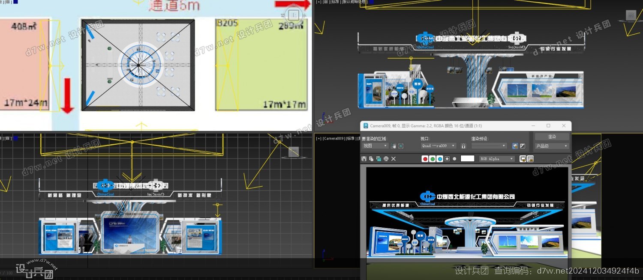Toggle the green channel display
Viewport: 643px width, 280px height.
pyautogui.click(x=433, y=159)
